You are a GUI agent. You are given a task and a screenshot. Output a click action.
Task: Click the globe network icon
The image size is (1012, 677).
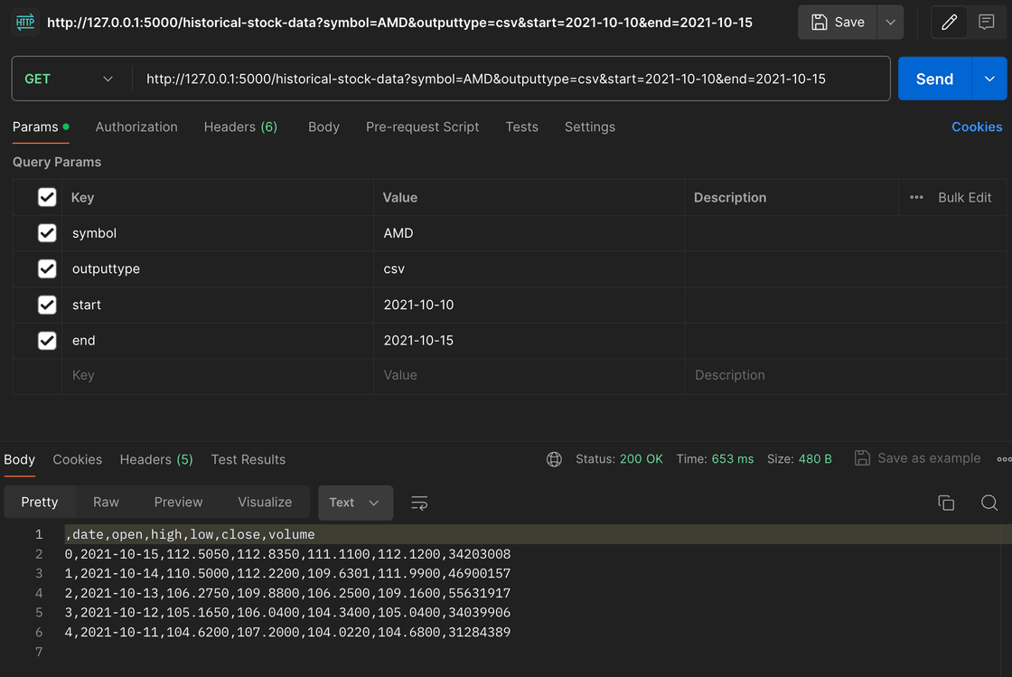click(x=554, y=459)
